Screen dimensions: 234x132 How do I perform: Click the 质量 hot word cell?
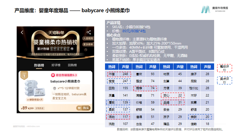(112, 95)
